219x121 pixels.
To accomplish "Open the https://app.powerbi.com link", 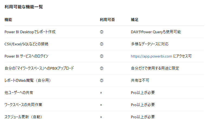I will pyautogui.click(x=152, y=56).
